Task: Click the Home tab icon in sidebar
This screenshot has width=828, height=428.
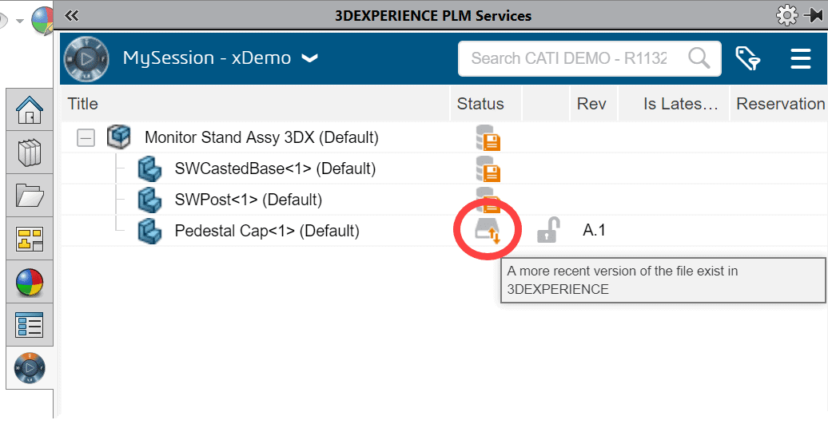Action: 30,109
